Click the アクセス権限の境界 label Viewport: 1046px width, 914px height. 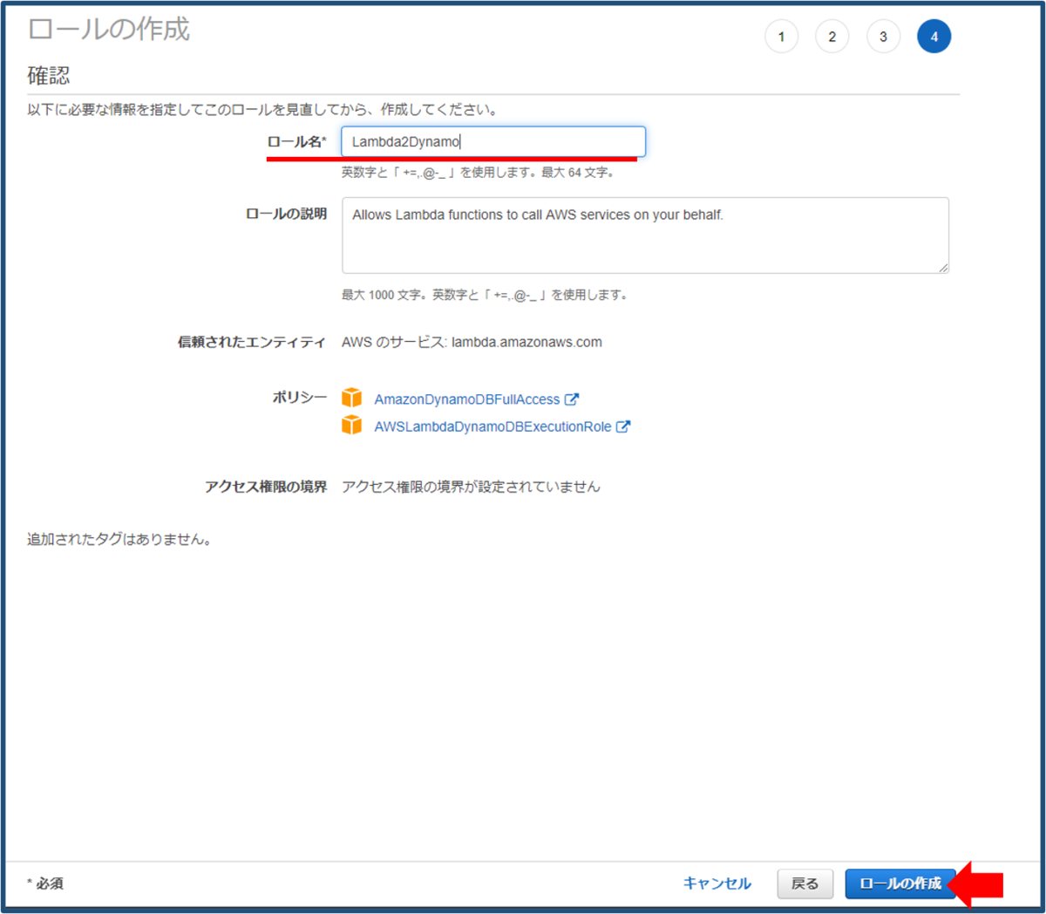pos(266,487)
